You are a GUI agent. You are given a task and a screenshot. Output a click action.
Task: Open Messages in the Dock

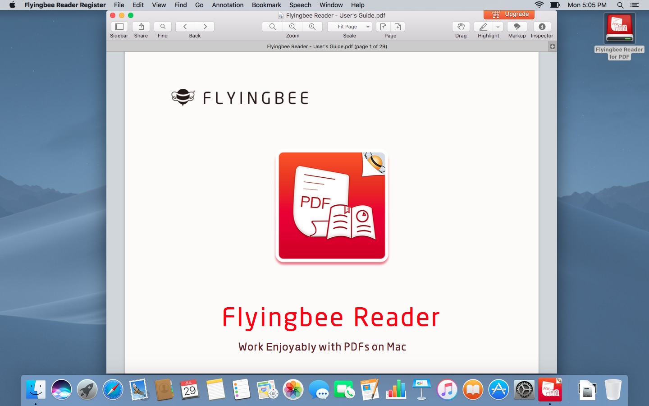tap(319, 390)
